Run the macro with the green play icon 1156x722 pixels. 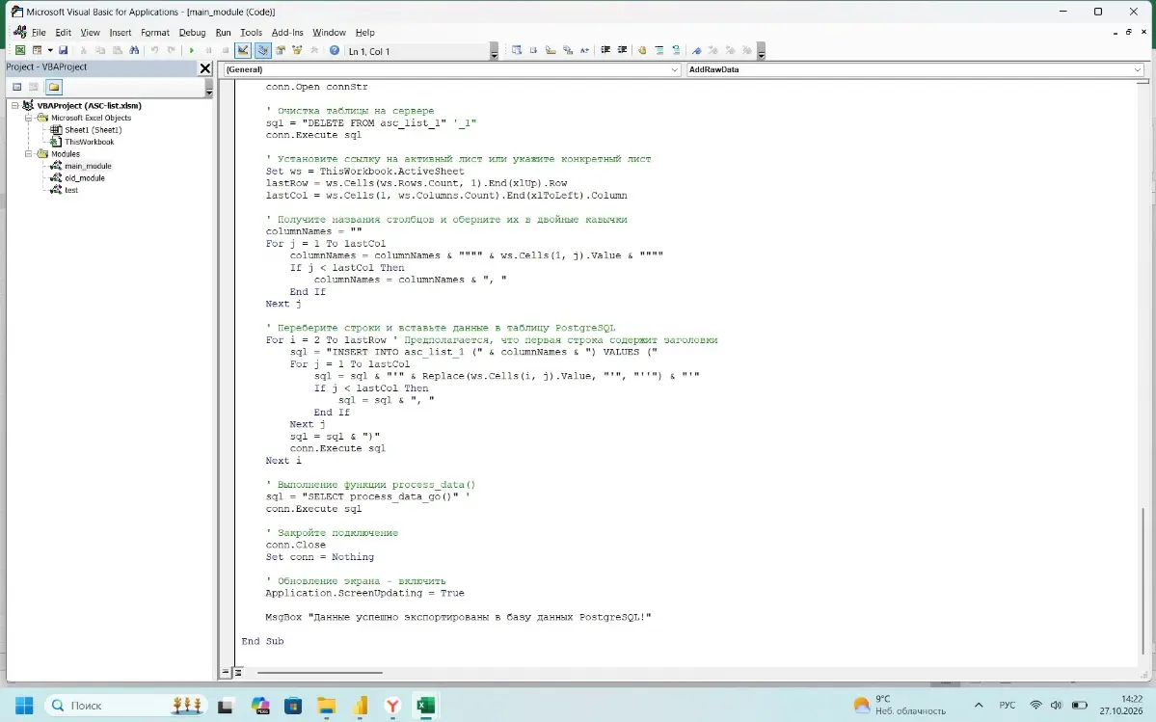pos(192,50)
